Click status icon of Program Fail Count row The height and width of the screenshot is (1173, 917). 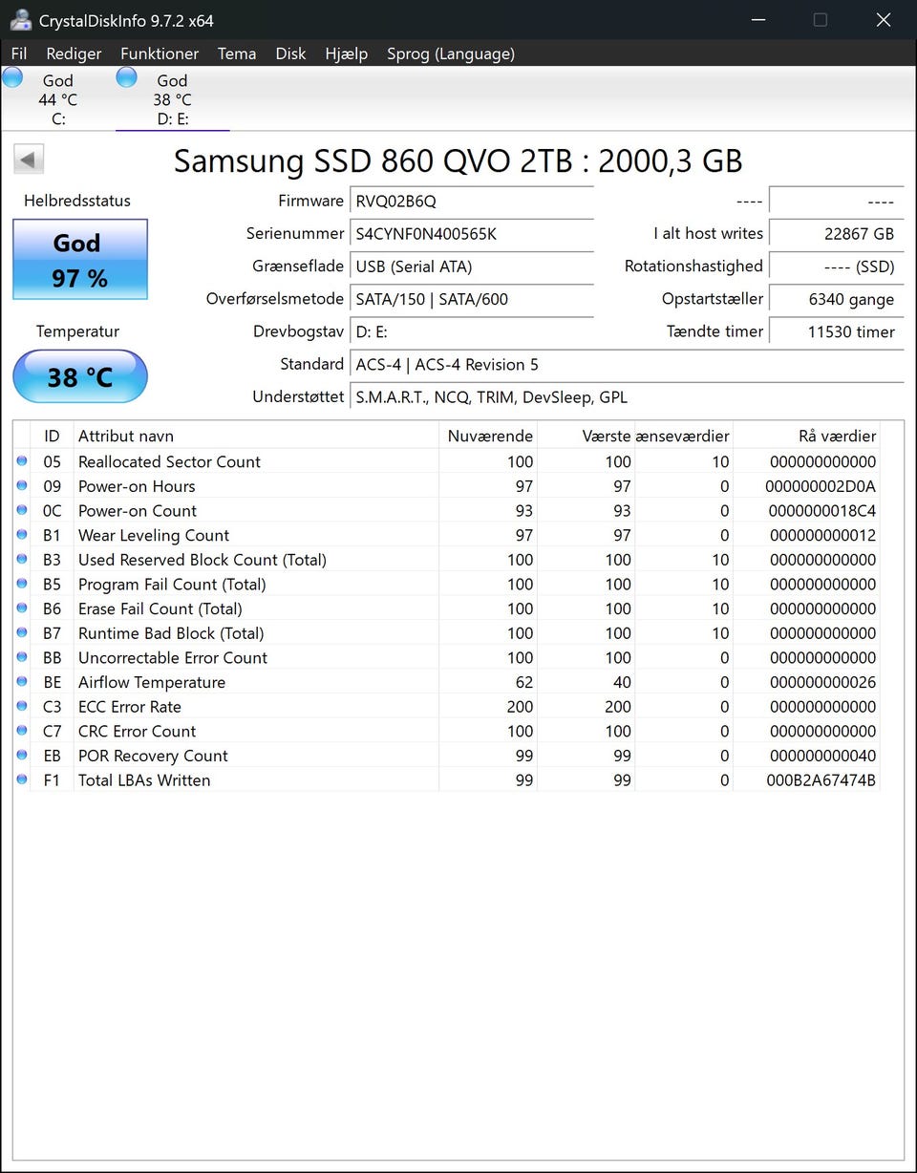22,584
